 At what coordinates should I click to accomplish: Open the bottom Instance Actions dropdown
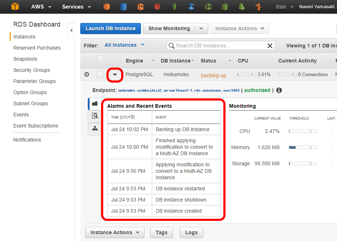115,233
